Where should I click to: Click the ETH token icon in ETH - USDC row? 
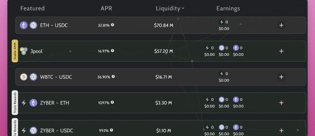(24, 25)
